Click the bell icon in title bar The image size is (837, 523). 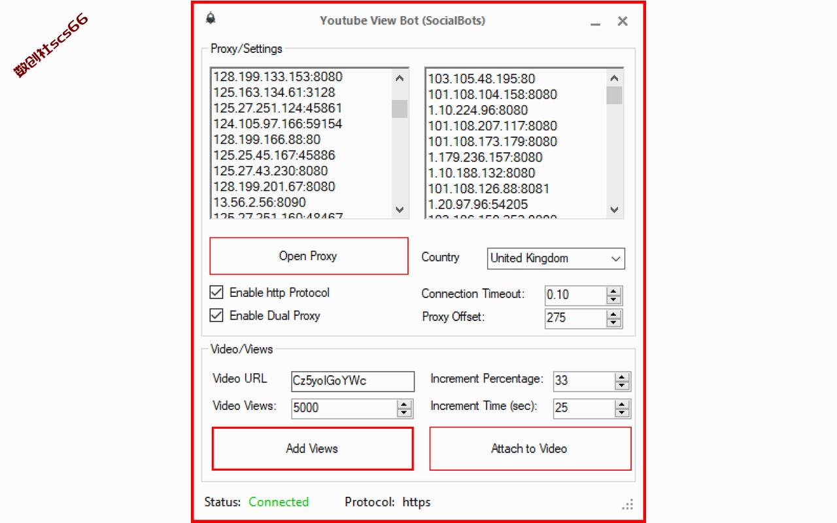click(x=211, y=18)
